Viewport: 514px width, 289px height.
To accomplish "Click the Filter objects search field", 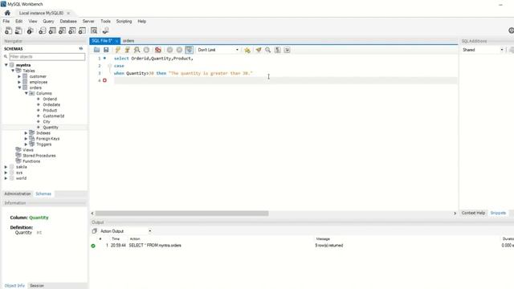I will click(47, 57).
